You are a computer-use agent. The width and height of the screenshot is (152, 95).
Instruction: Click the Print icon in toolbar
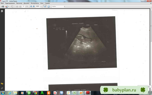click(3, 6)
